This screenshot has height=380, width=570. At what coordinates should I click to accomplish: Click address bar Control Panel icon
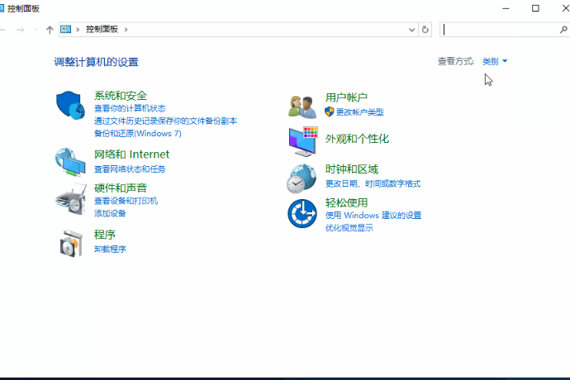click(x=66, y=29)
